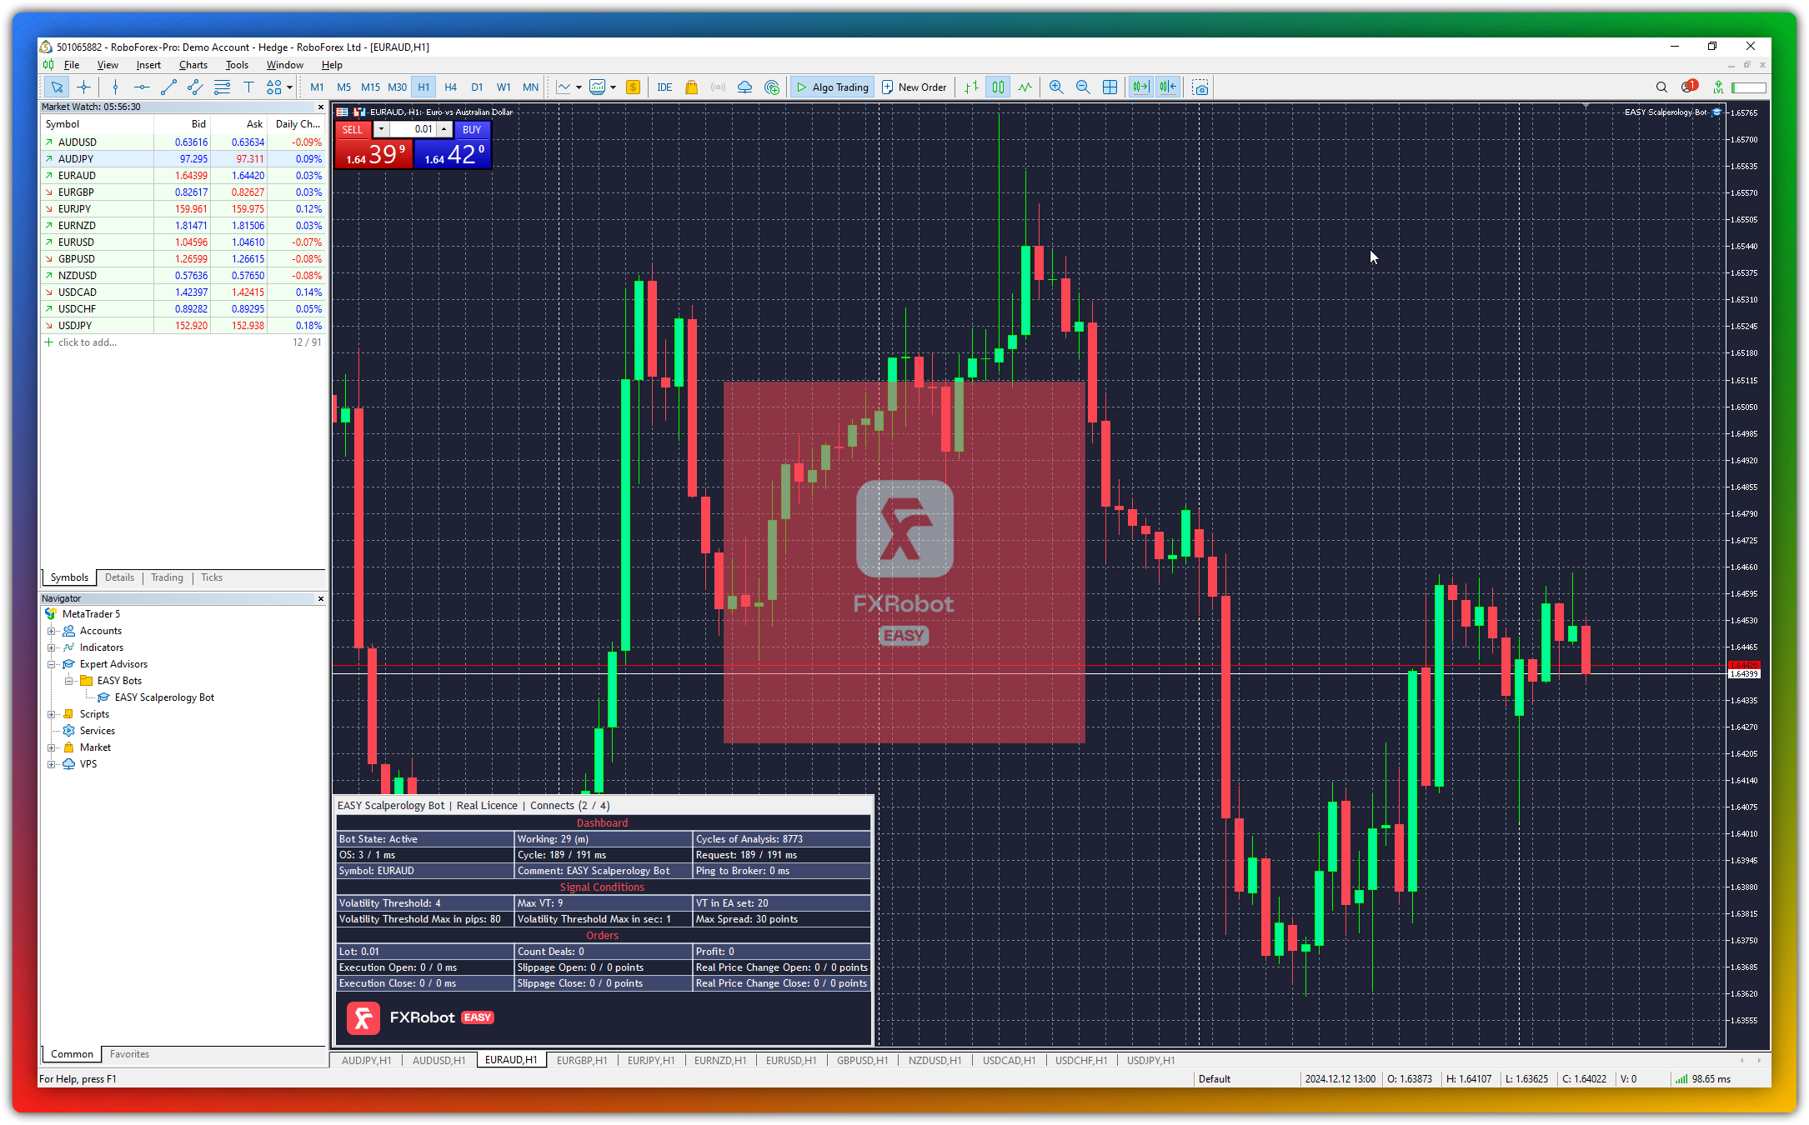Collapse the Expert Advisors node

coord(52,664)
